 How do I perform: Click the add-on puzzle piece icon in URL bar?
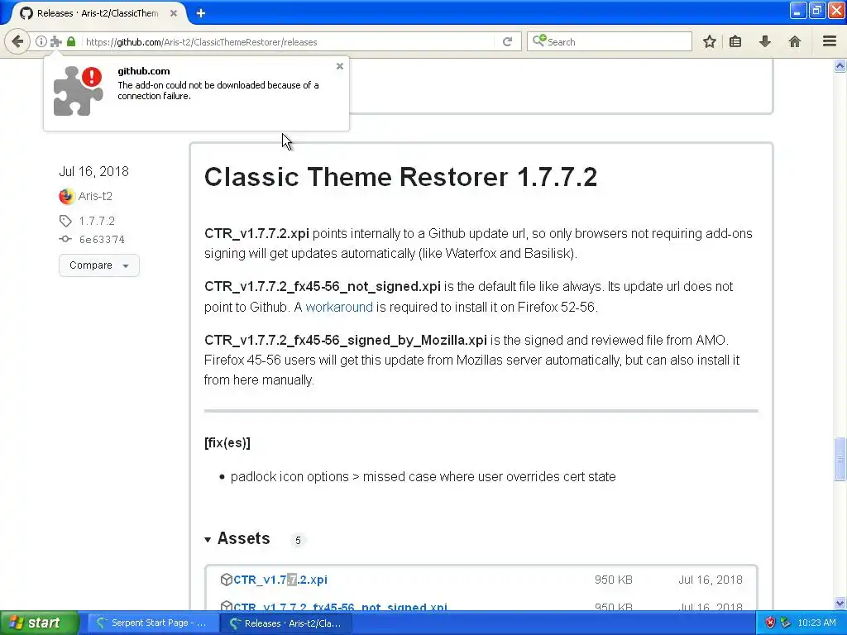pyautogui.click(x=55, y=41)
